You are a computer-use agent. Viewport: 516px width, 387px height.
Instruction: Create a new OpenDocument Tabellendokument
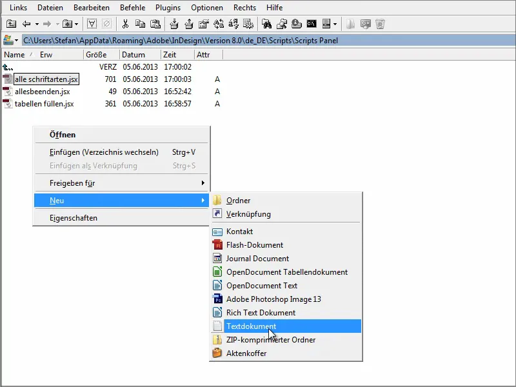pyautogui.click(x=286, y=272)
